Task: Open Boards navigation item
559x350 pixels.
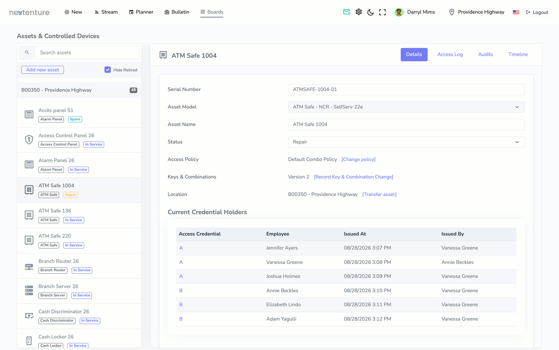Action: pyautogui.click(x=212, y=12)
